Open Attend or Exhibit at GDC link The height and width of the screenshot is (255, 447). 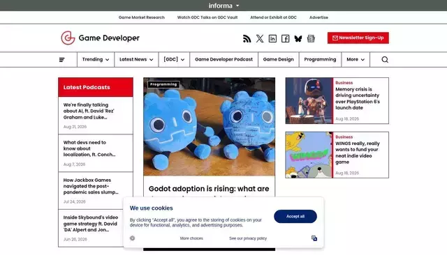tap(273, 17)
